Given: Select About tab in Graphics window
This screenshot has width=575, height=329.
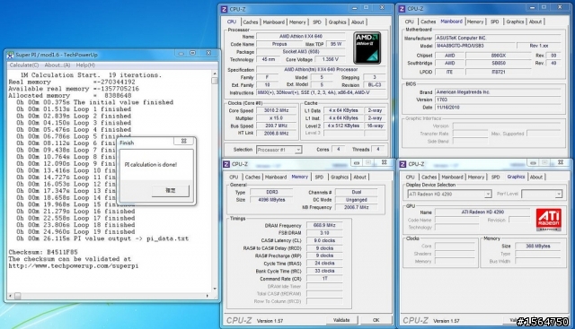Looking at the screenshot, I should click(x=536, y=177).
